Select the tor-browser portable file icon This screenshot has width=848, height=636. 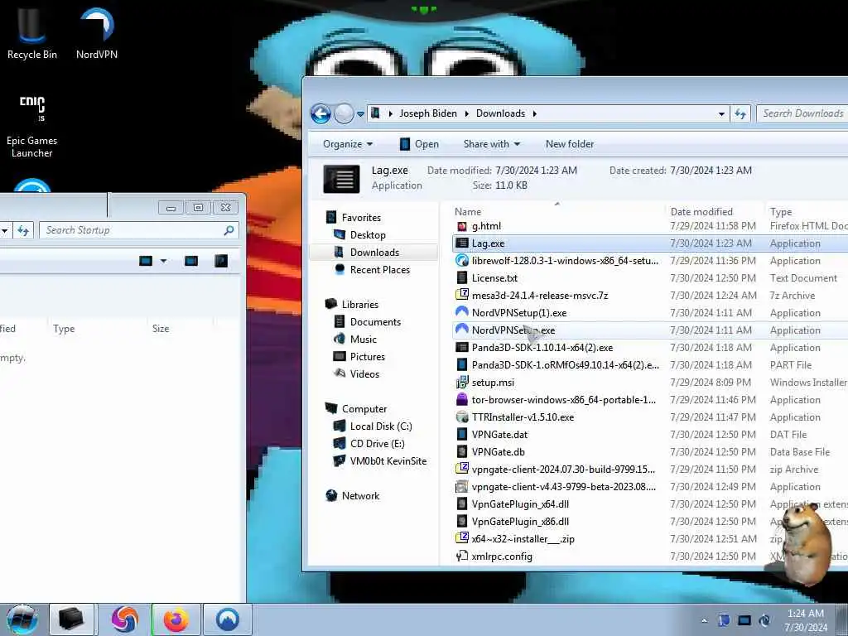coord(462,400)
